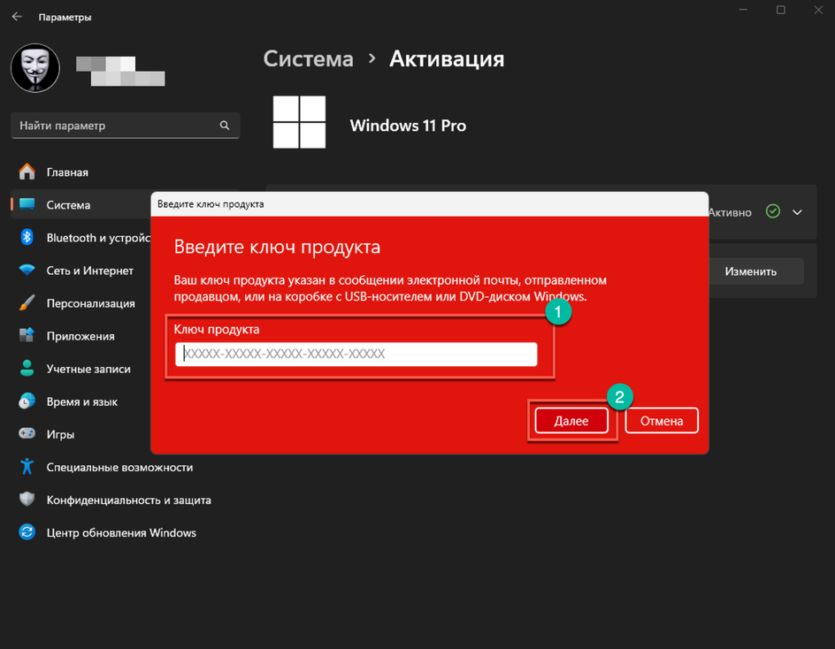Click the privacy shield icon
This screenshot has width=835, height=649.
point(27,500)
